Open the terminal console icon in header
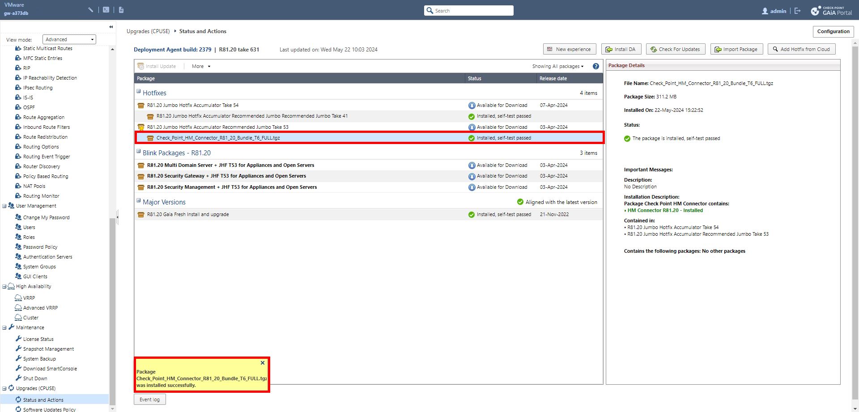 [106, 10]
